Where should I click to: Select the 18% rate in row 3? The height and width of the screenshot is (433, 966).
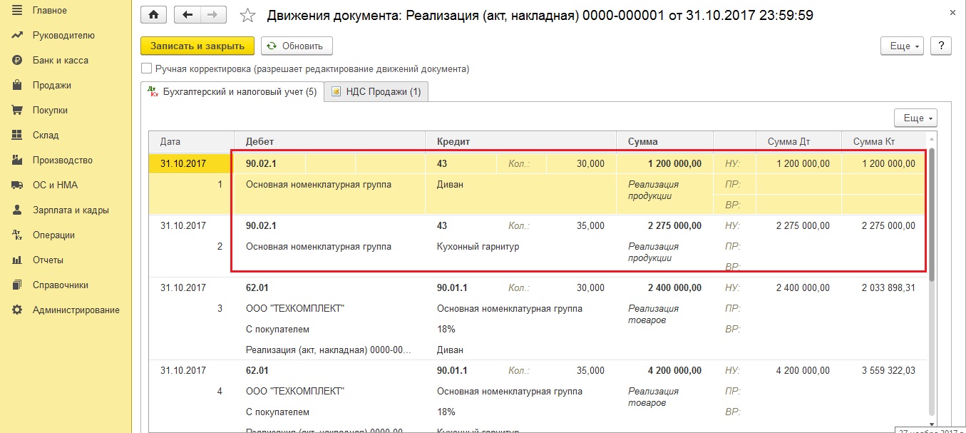click(446, 330)
